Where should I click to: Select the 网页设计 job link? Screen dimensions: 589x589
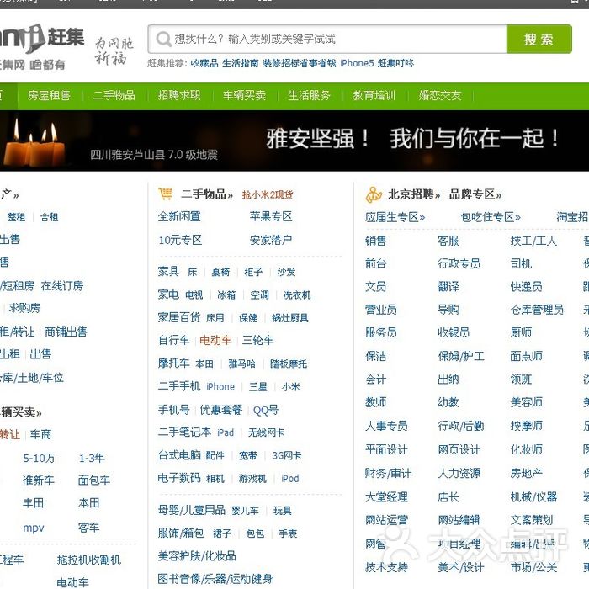pos(459,449)
